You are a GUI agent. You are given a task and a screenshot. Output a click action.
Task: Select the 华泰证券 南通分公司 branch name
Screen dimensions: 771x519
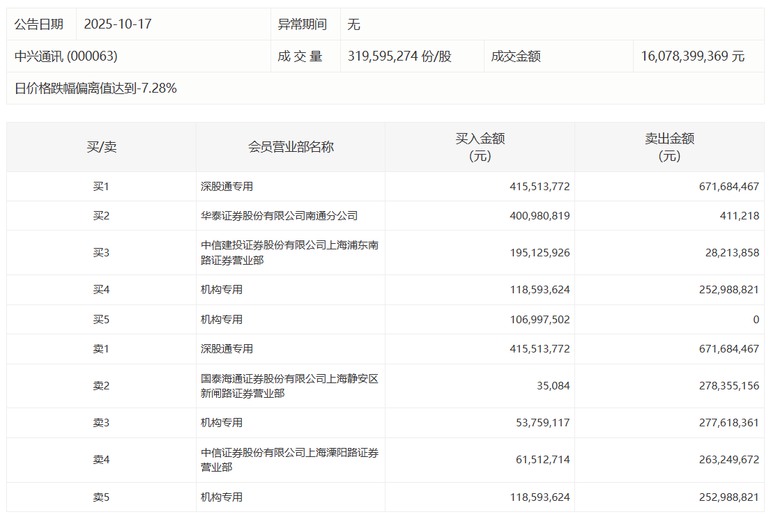(279, 216)
